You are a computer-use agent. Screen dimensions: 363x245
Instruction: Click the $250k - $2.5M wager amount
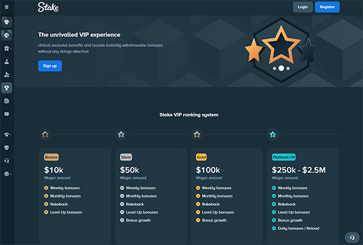point(299,171)
